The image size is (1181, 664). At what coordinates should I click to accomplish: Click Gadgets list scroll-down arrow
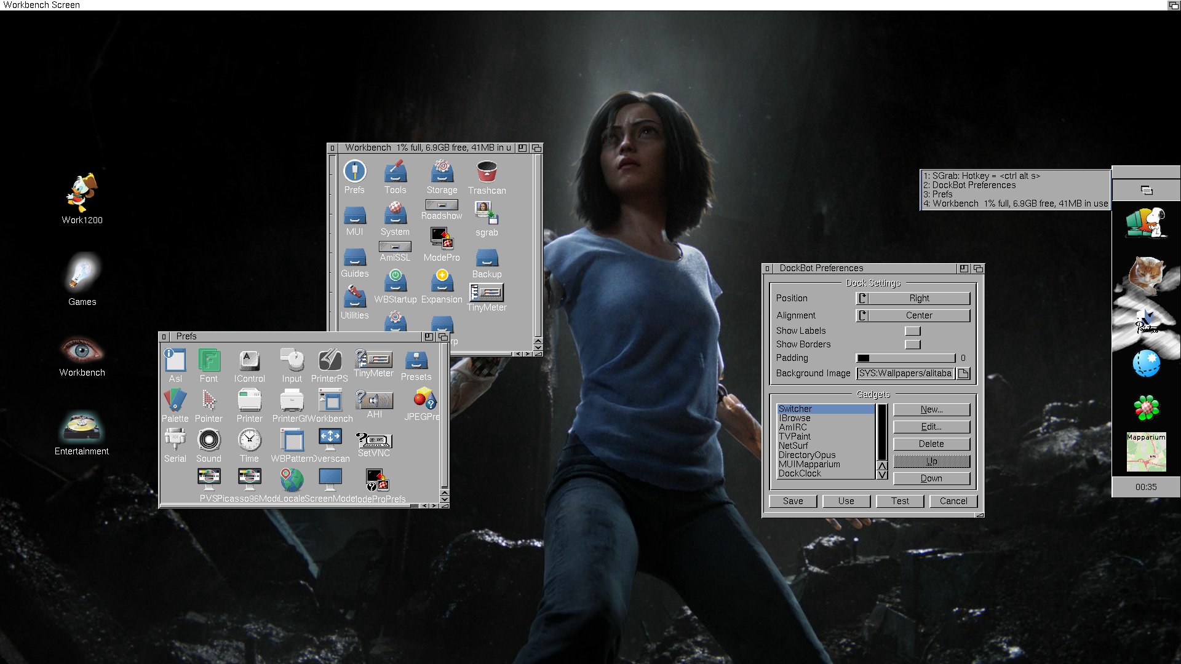click(x=882, y=475)
